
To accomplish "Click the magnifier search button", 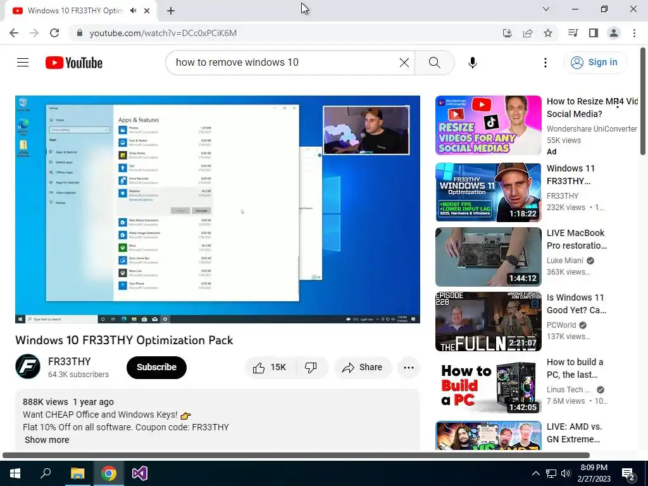I will [x=434, y=63].
